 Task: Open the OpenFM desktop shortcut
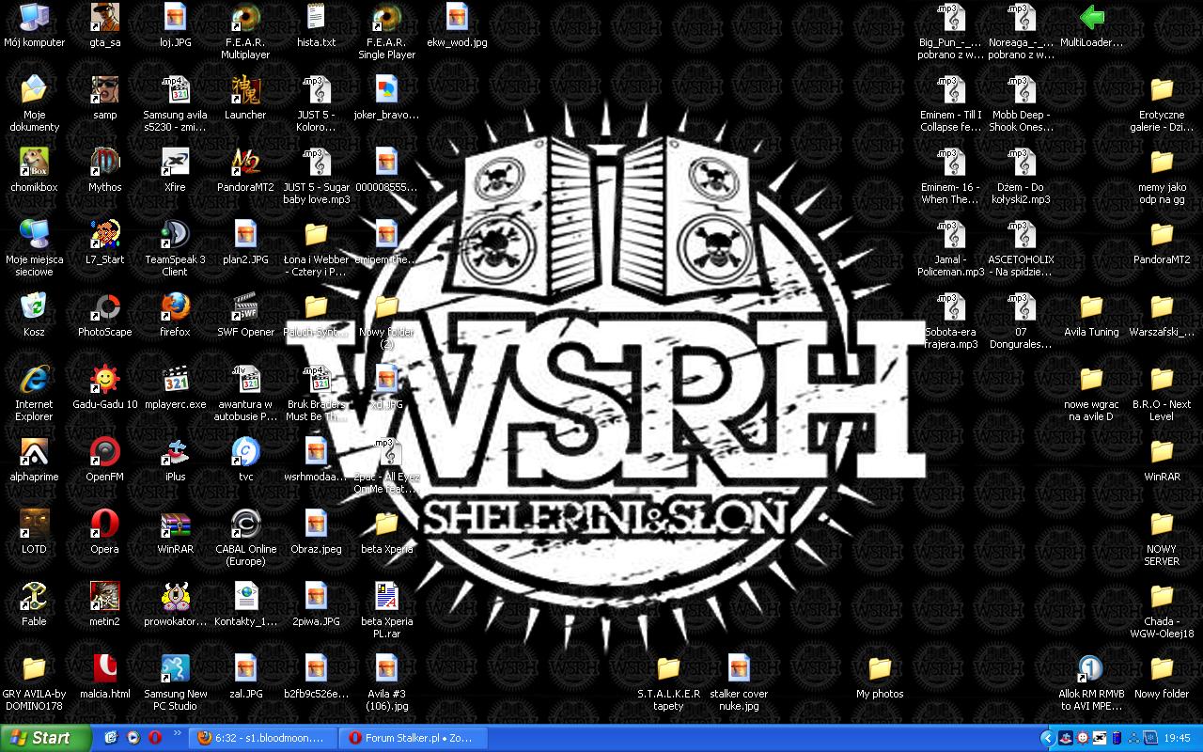[x=104, y=452]
